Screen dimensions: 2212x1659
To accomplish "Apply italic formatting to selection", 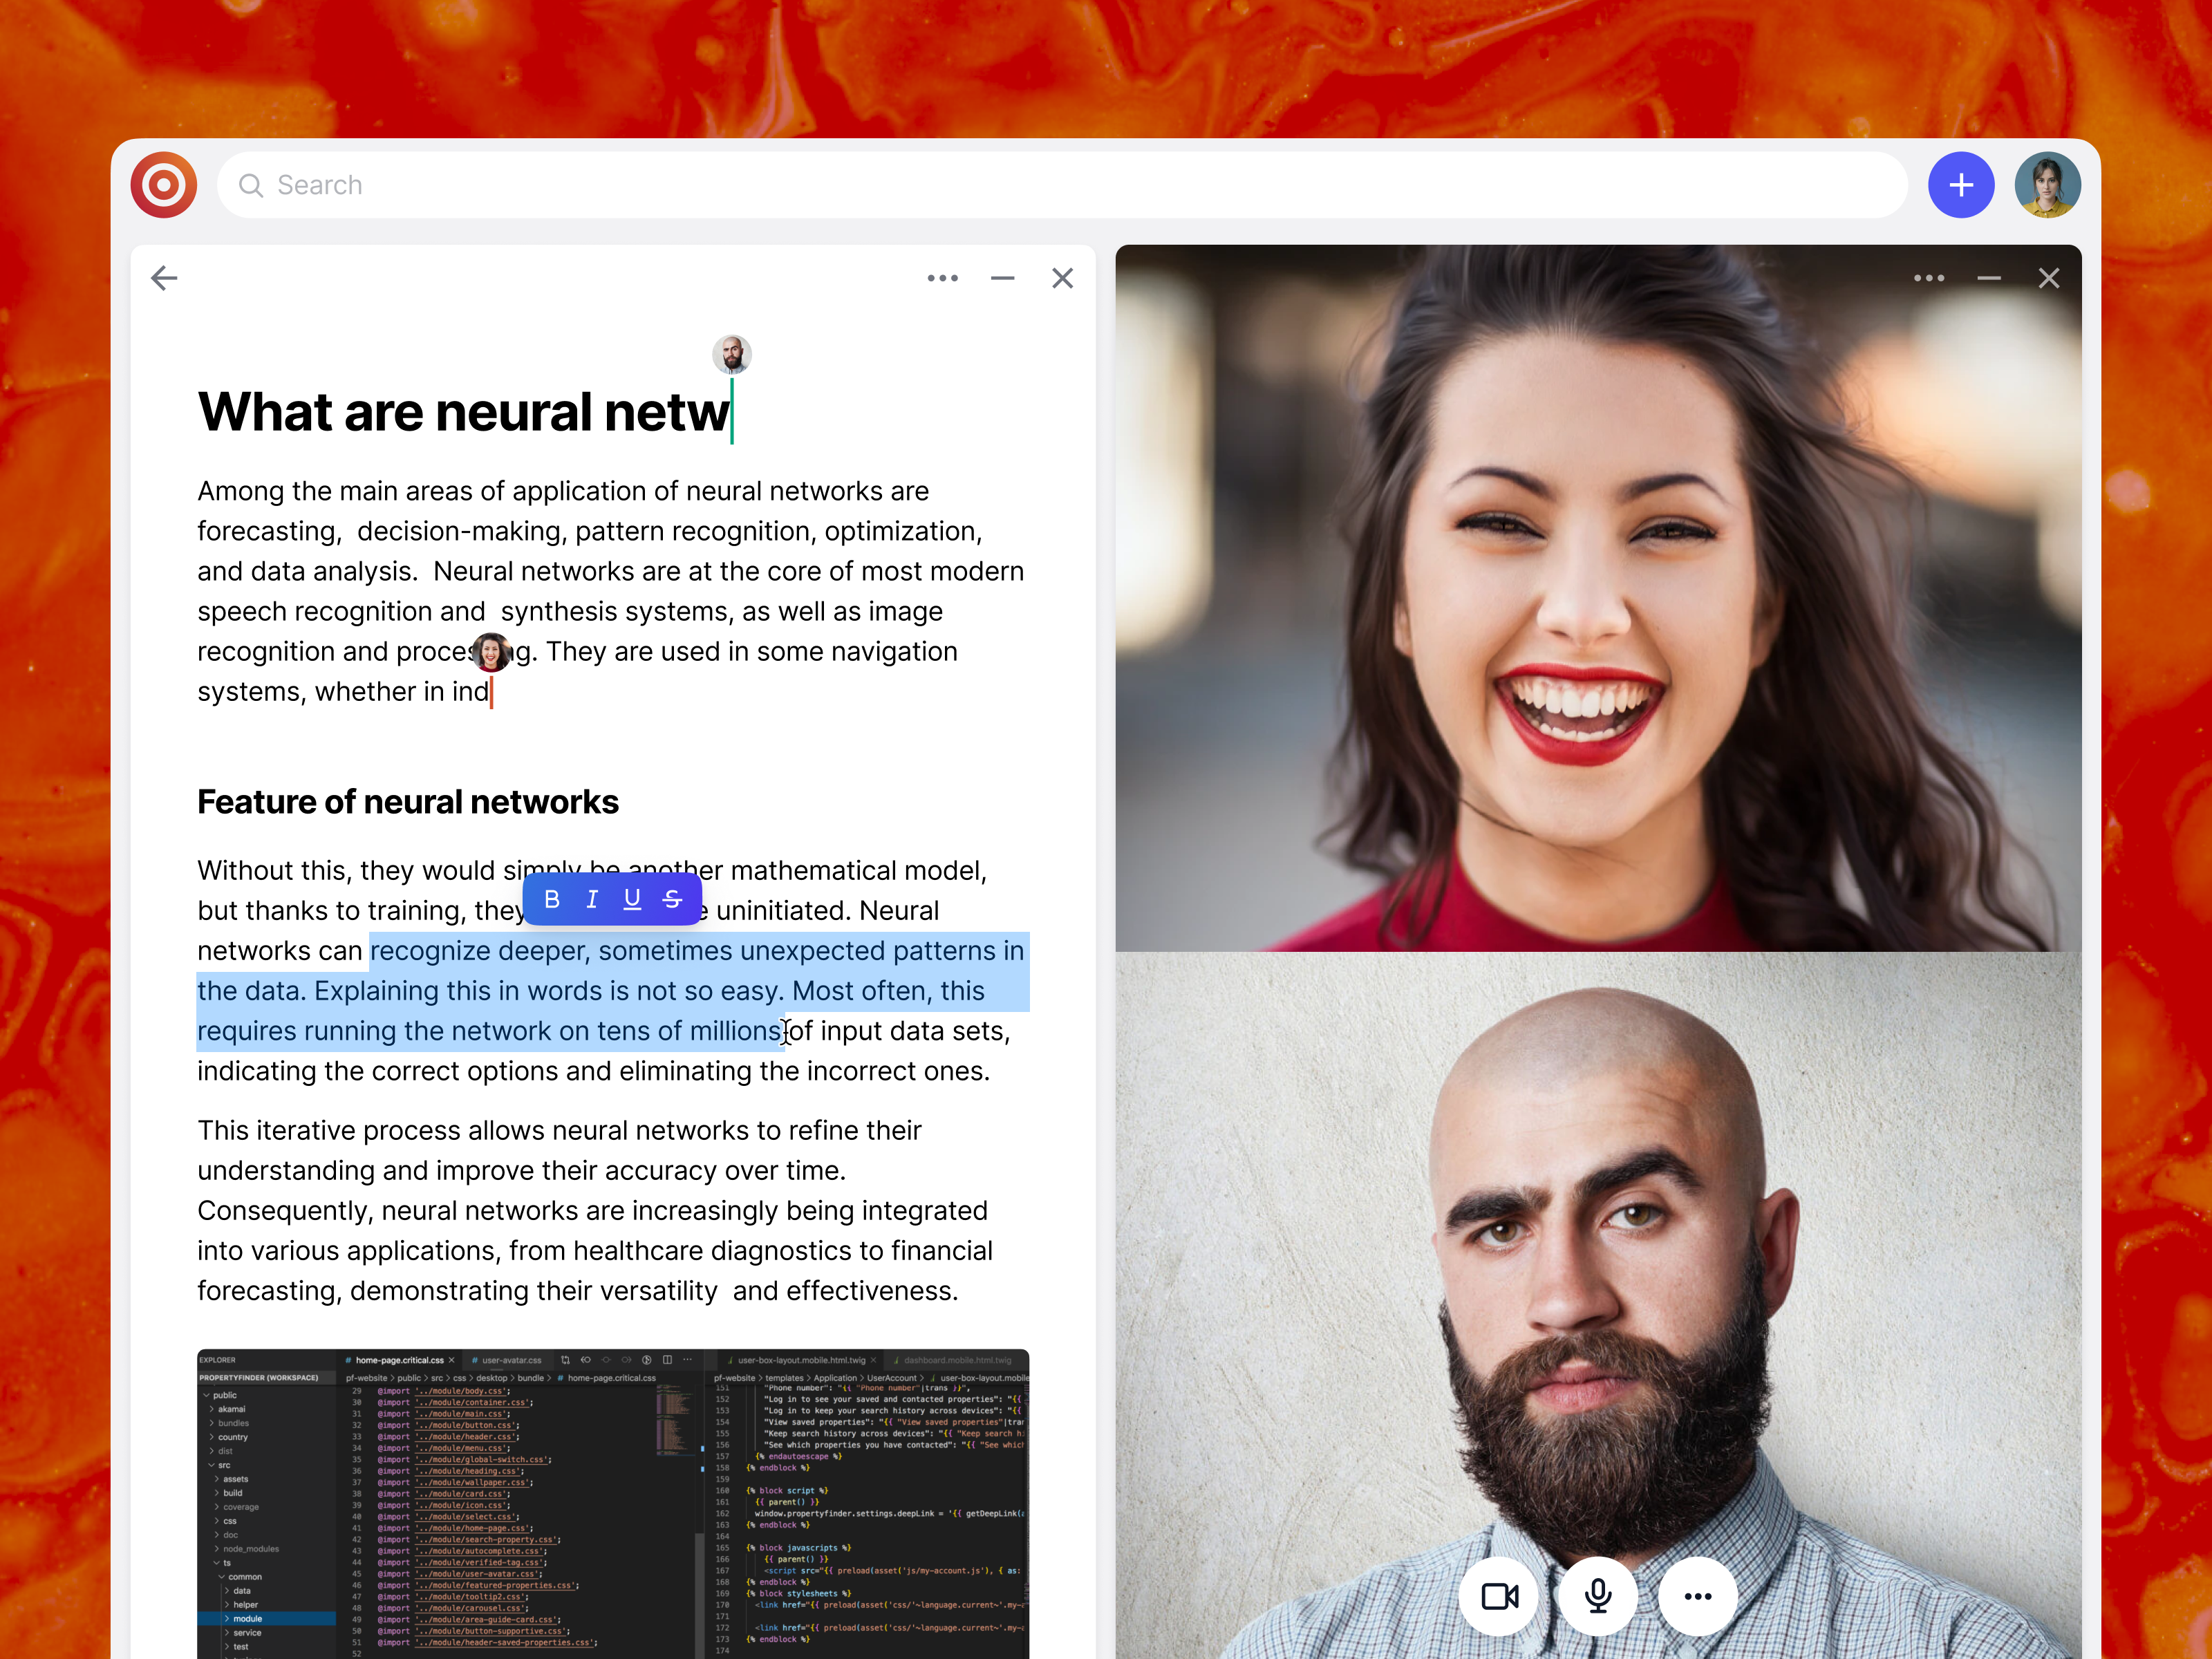I will [x=592, y=899].
